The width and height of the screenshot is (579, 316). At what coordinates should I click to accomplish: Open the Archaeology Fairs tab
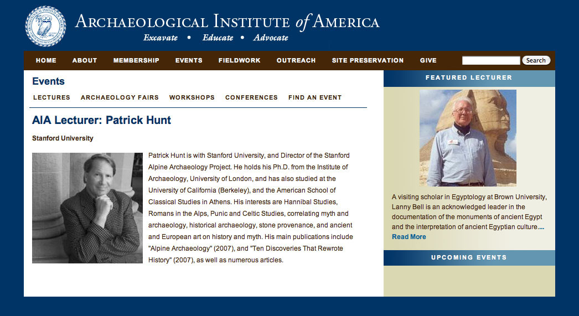click(120, 97)
